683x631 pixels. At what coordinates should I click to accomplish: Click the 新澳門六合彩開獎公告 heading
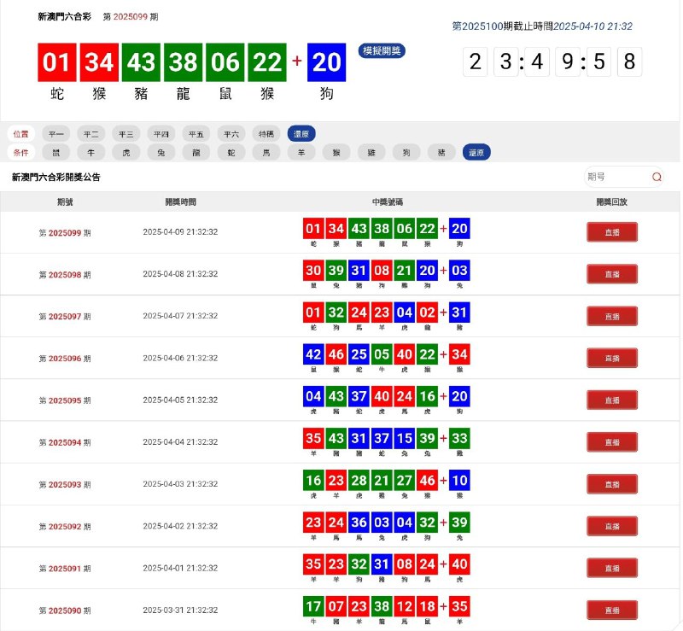click(56, 177)
